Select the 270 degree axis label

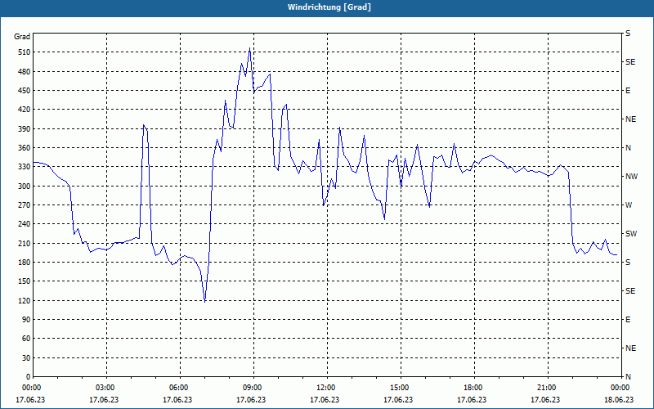coord(25,205)
